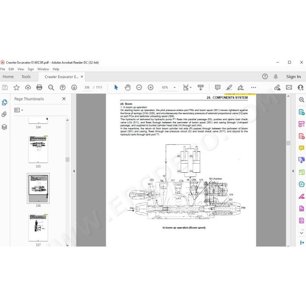
Task: Click the zoom percentage field 63%
Action: tap(165, 87)
